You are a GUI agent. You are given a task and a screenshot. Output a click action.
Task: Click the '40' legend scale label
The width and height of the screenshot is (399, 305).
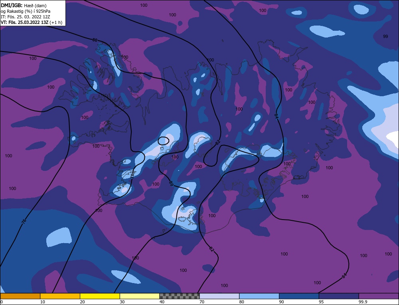click(x=162, y=302)
